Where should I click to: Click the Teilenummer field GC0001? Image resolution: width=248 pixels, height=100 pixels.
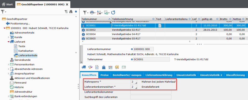click(x=151, y=59)
